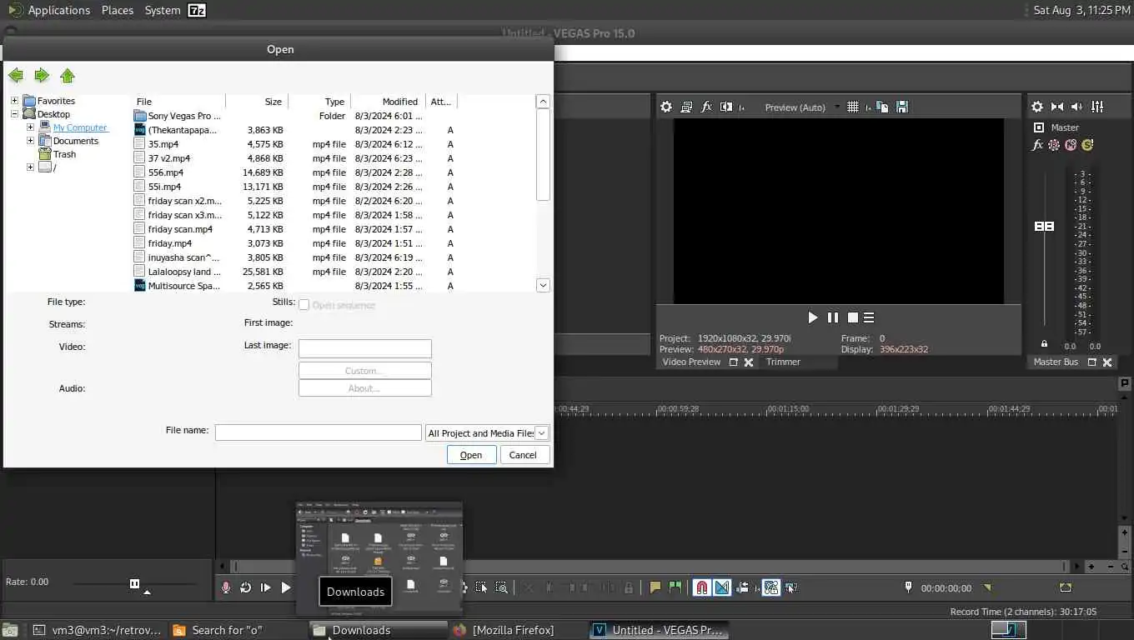Open Master FX chain icon

[1037, 145]
